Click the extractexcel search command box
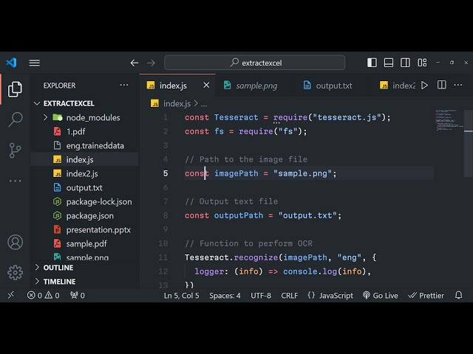This screenshot has height=354, width=473. (255, 63)
